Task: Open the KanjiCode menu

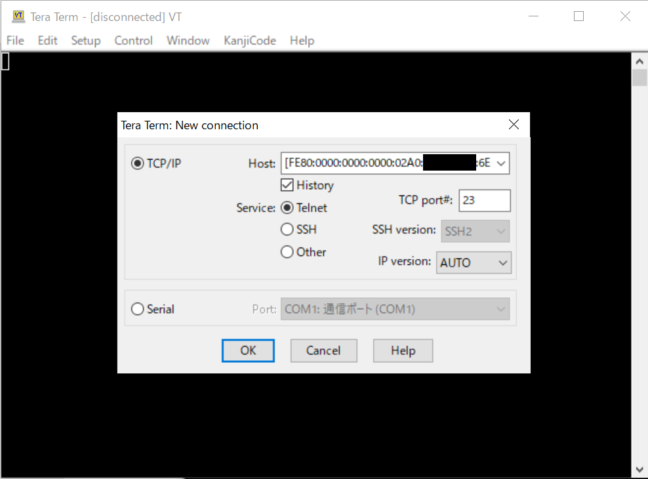Action: point(250,41)
